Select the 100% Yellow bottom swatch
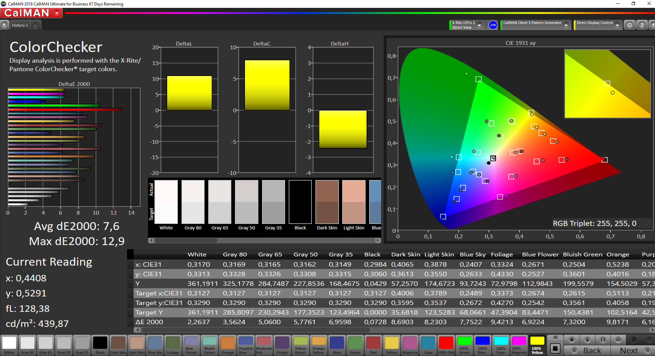The width and height of the screenshot is (655, 356). click(537, 345)
